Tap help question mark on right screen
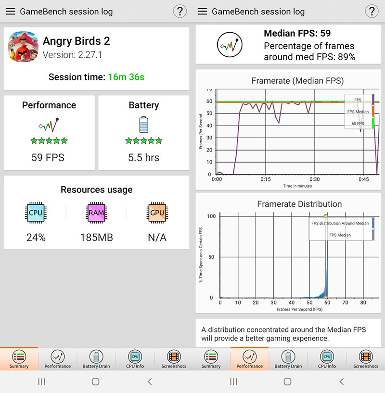This screenshot has width=385, height=393. (x=372, y=11)
